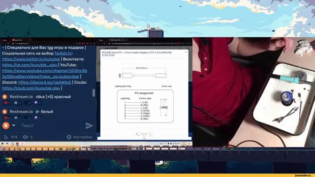Switch to the Restream chat browser tab

21,40
